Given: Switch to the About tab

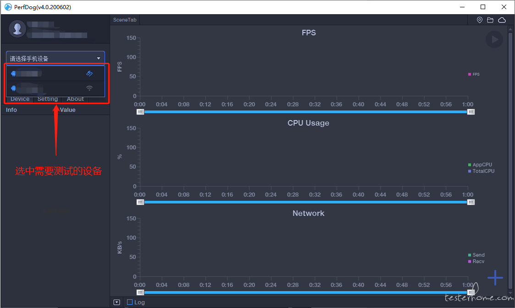Looking at the screenshot, I should pyautogui.click(x=75, y=99).
